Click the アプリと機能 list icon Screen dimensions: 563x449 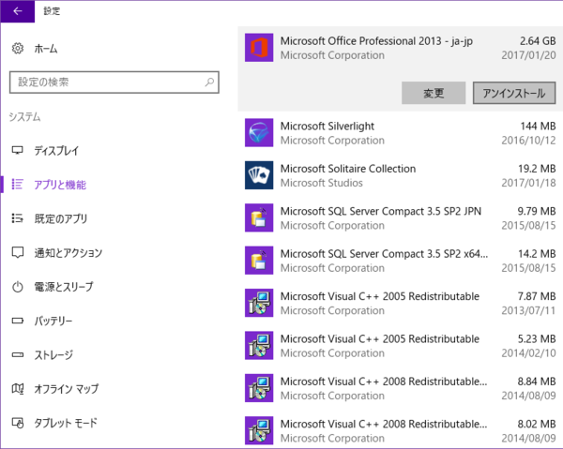(x=18, y=185)
